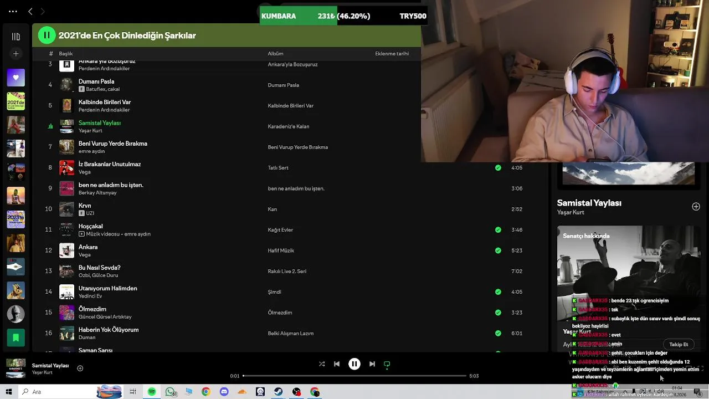This screenshot has height=399, width=709.
Task: Toggle saved checkmark for İz Bırakanlar Unutulmaz
Action: [x=498, y=168]
